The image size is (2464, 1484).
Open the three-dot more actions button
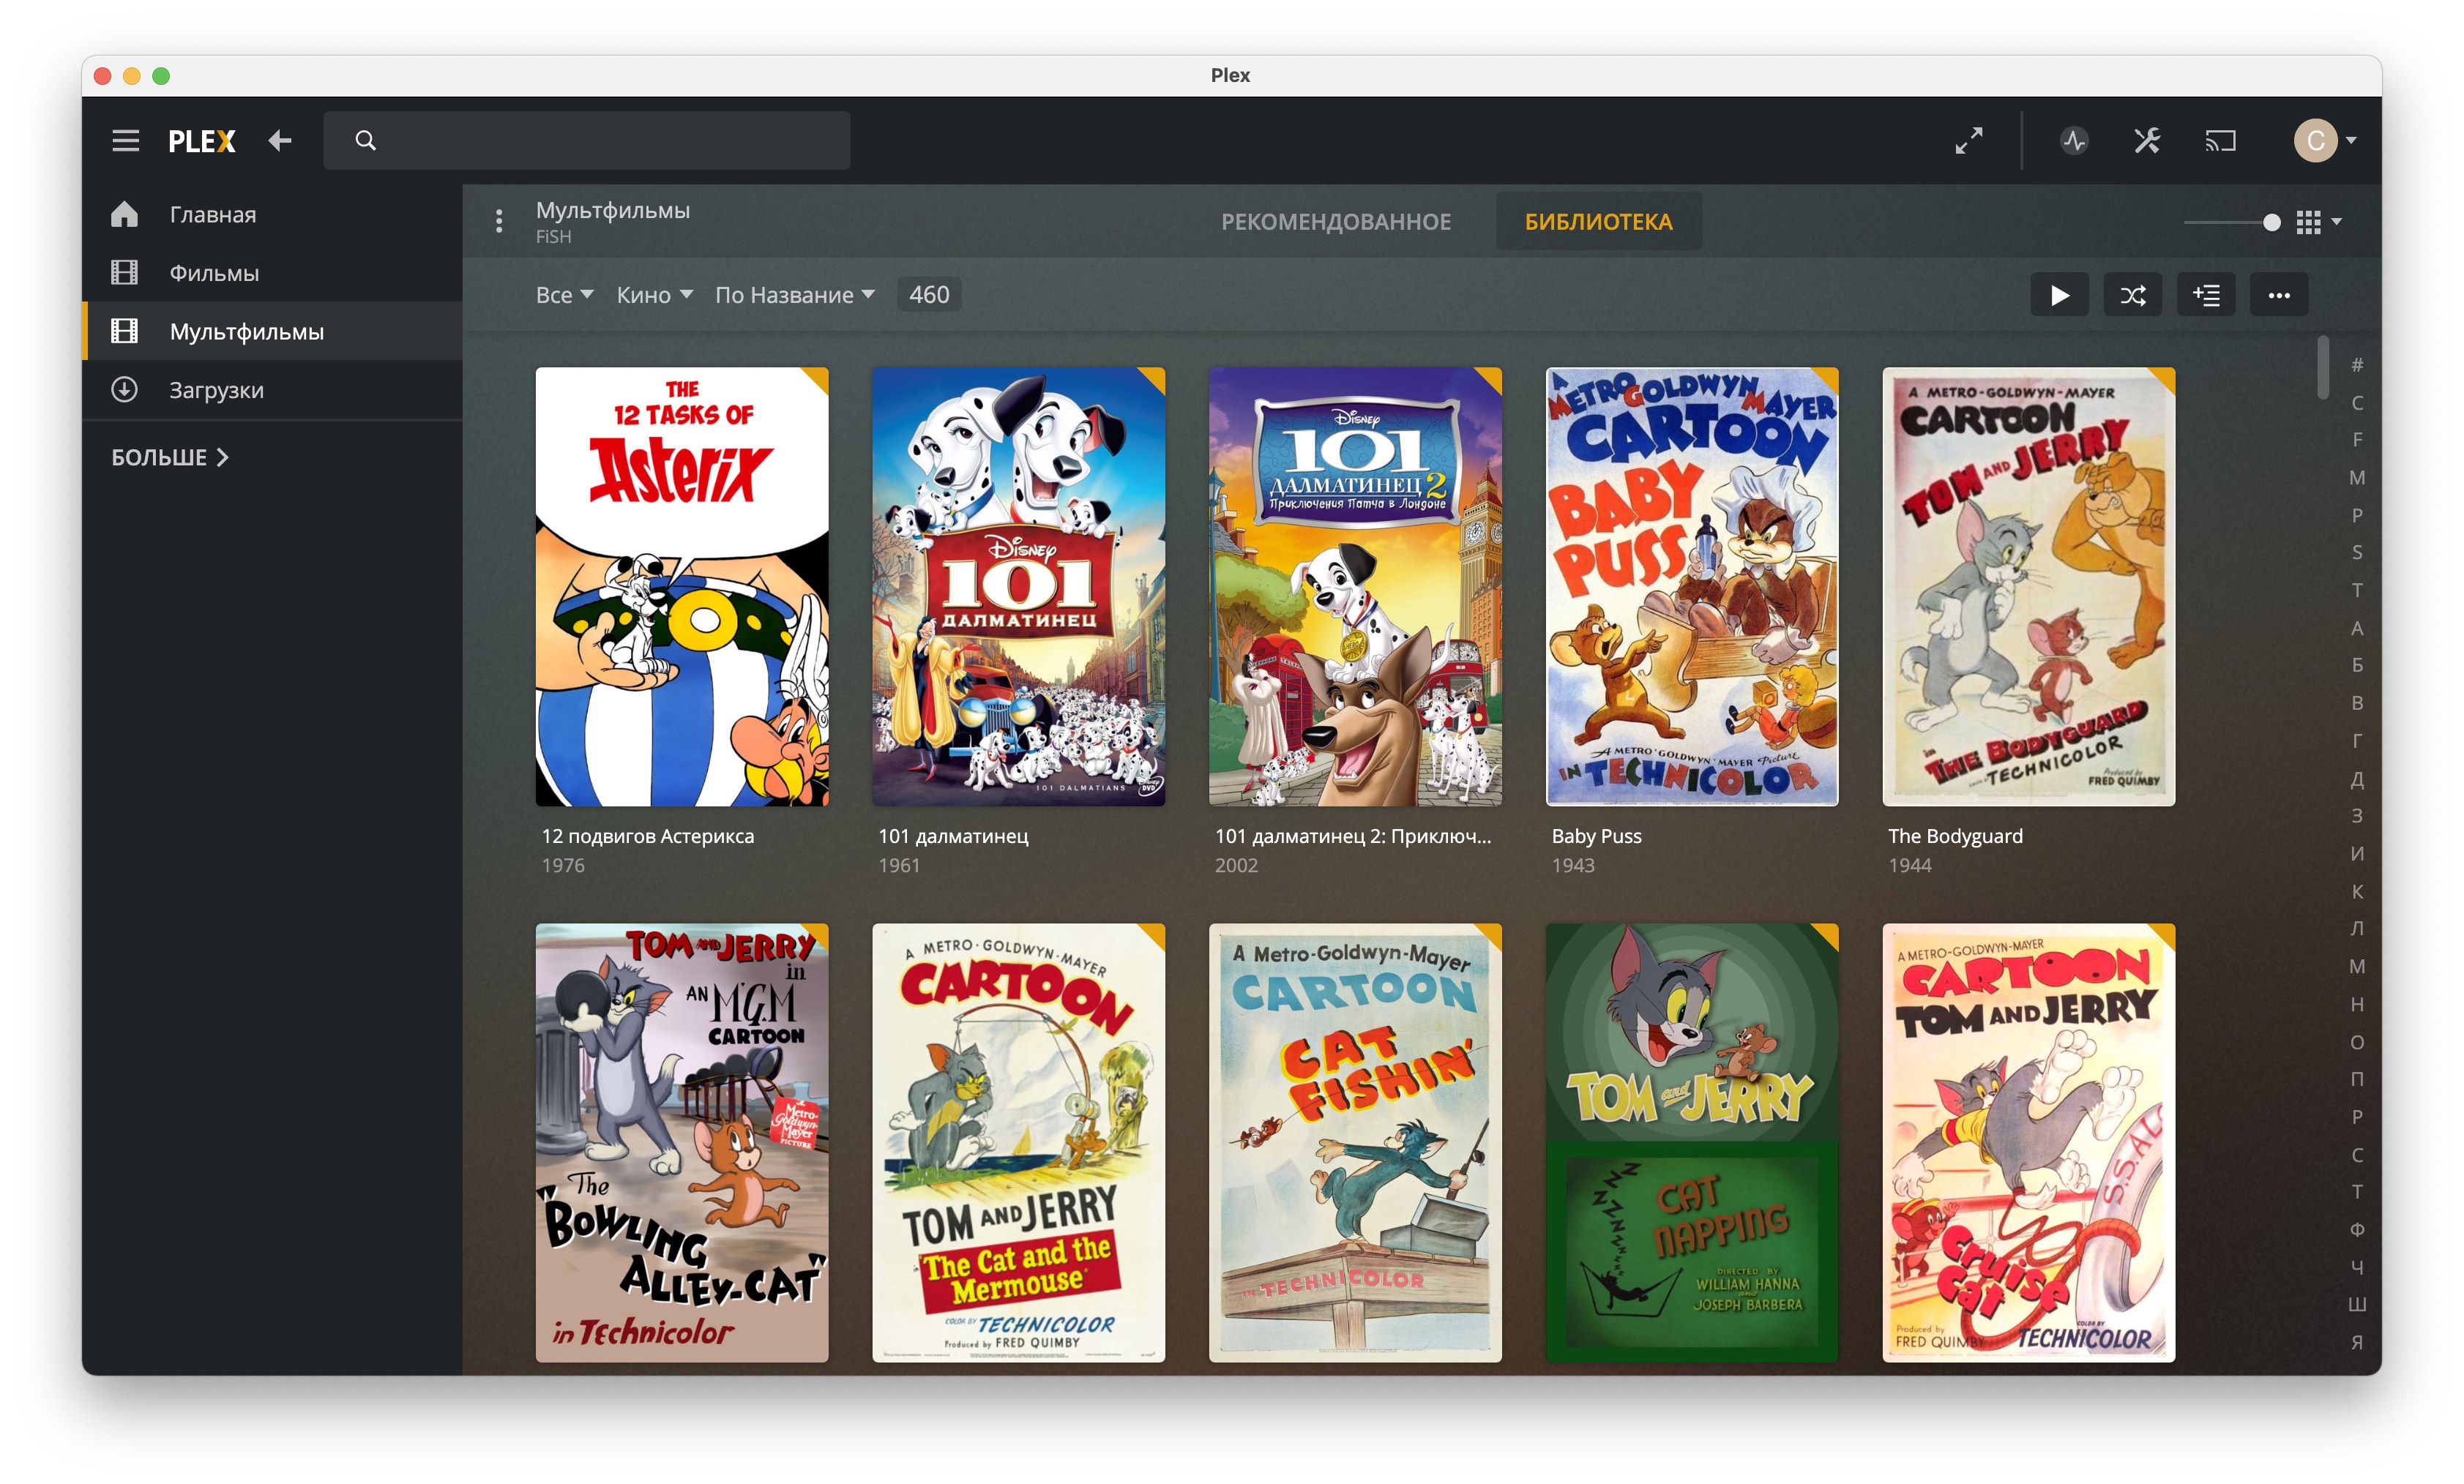click(2278, 295)
